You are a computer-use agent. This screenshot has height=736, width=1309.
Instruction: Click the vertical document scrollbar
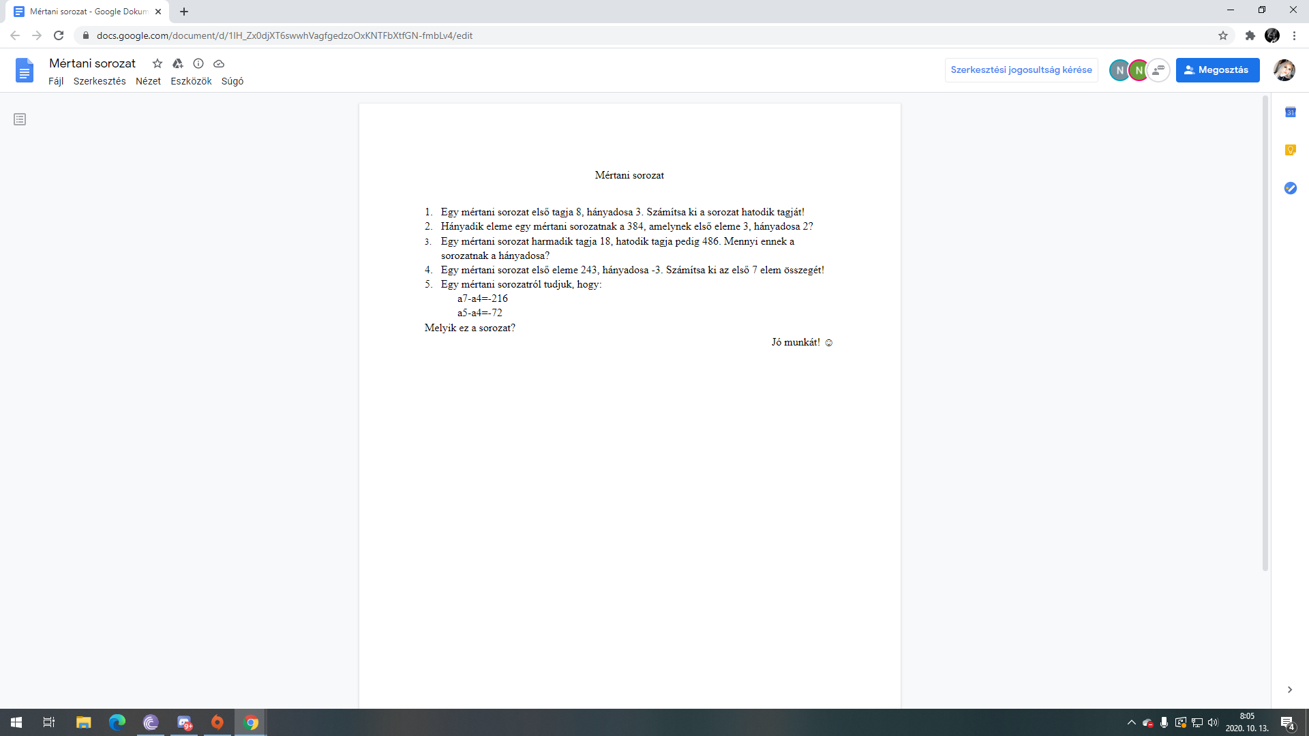coord(1265,334)
